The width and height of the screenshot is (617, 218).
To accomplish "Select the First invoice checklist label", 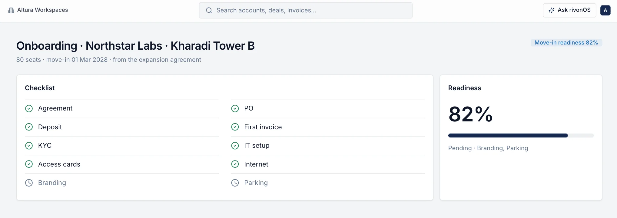I will pos(263,127).
